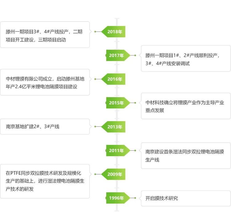Click the text 在PTFE同步双拉膜技术研发及规模化
The height and width of the screenshot is (214, 231).
tap(43, 173)
